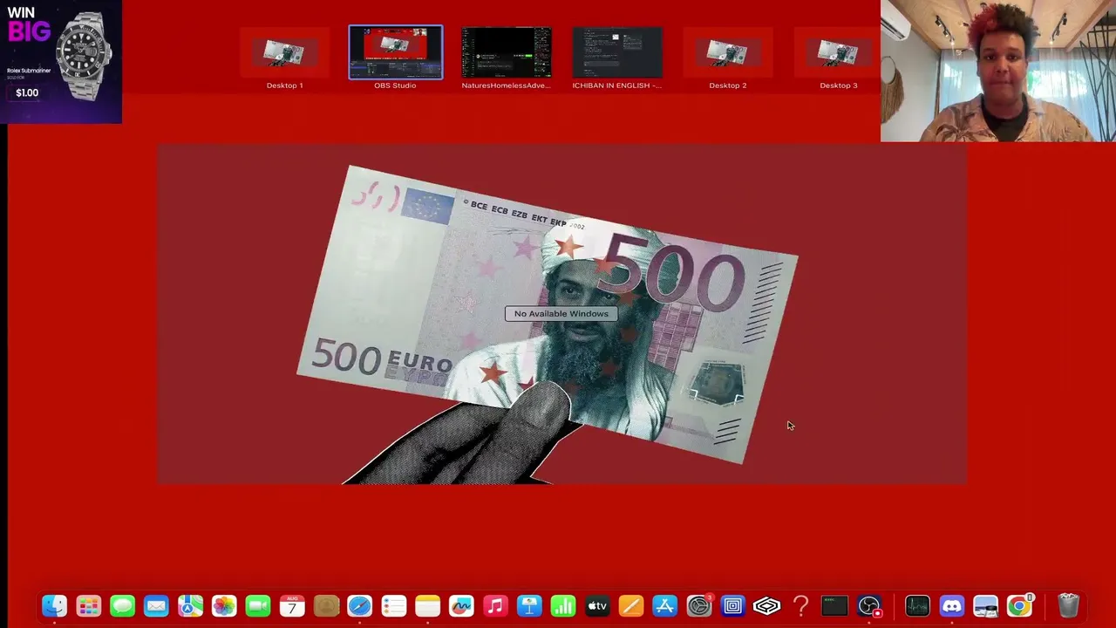Launch Maps from the Dock
Viewport: 1116px width, 628px height.
click(190, 606)
